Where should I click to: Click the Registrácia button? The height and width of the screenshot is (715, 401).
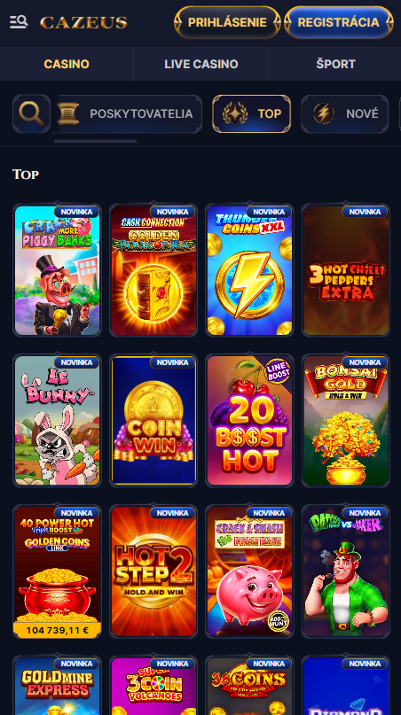[338, 22]
